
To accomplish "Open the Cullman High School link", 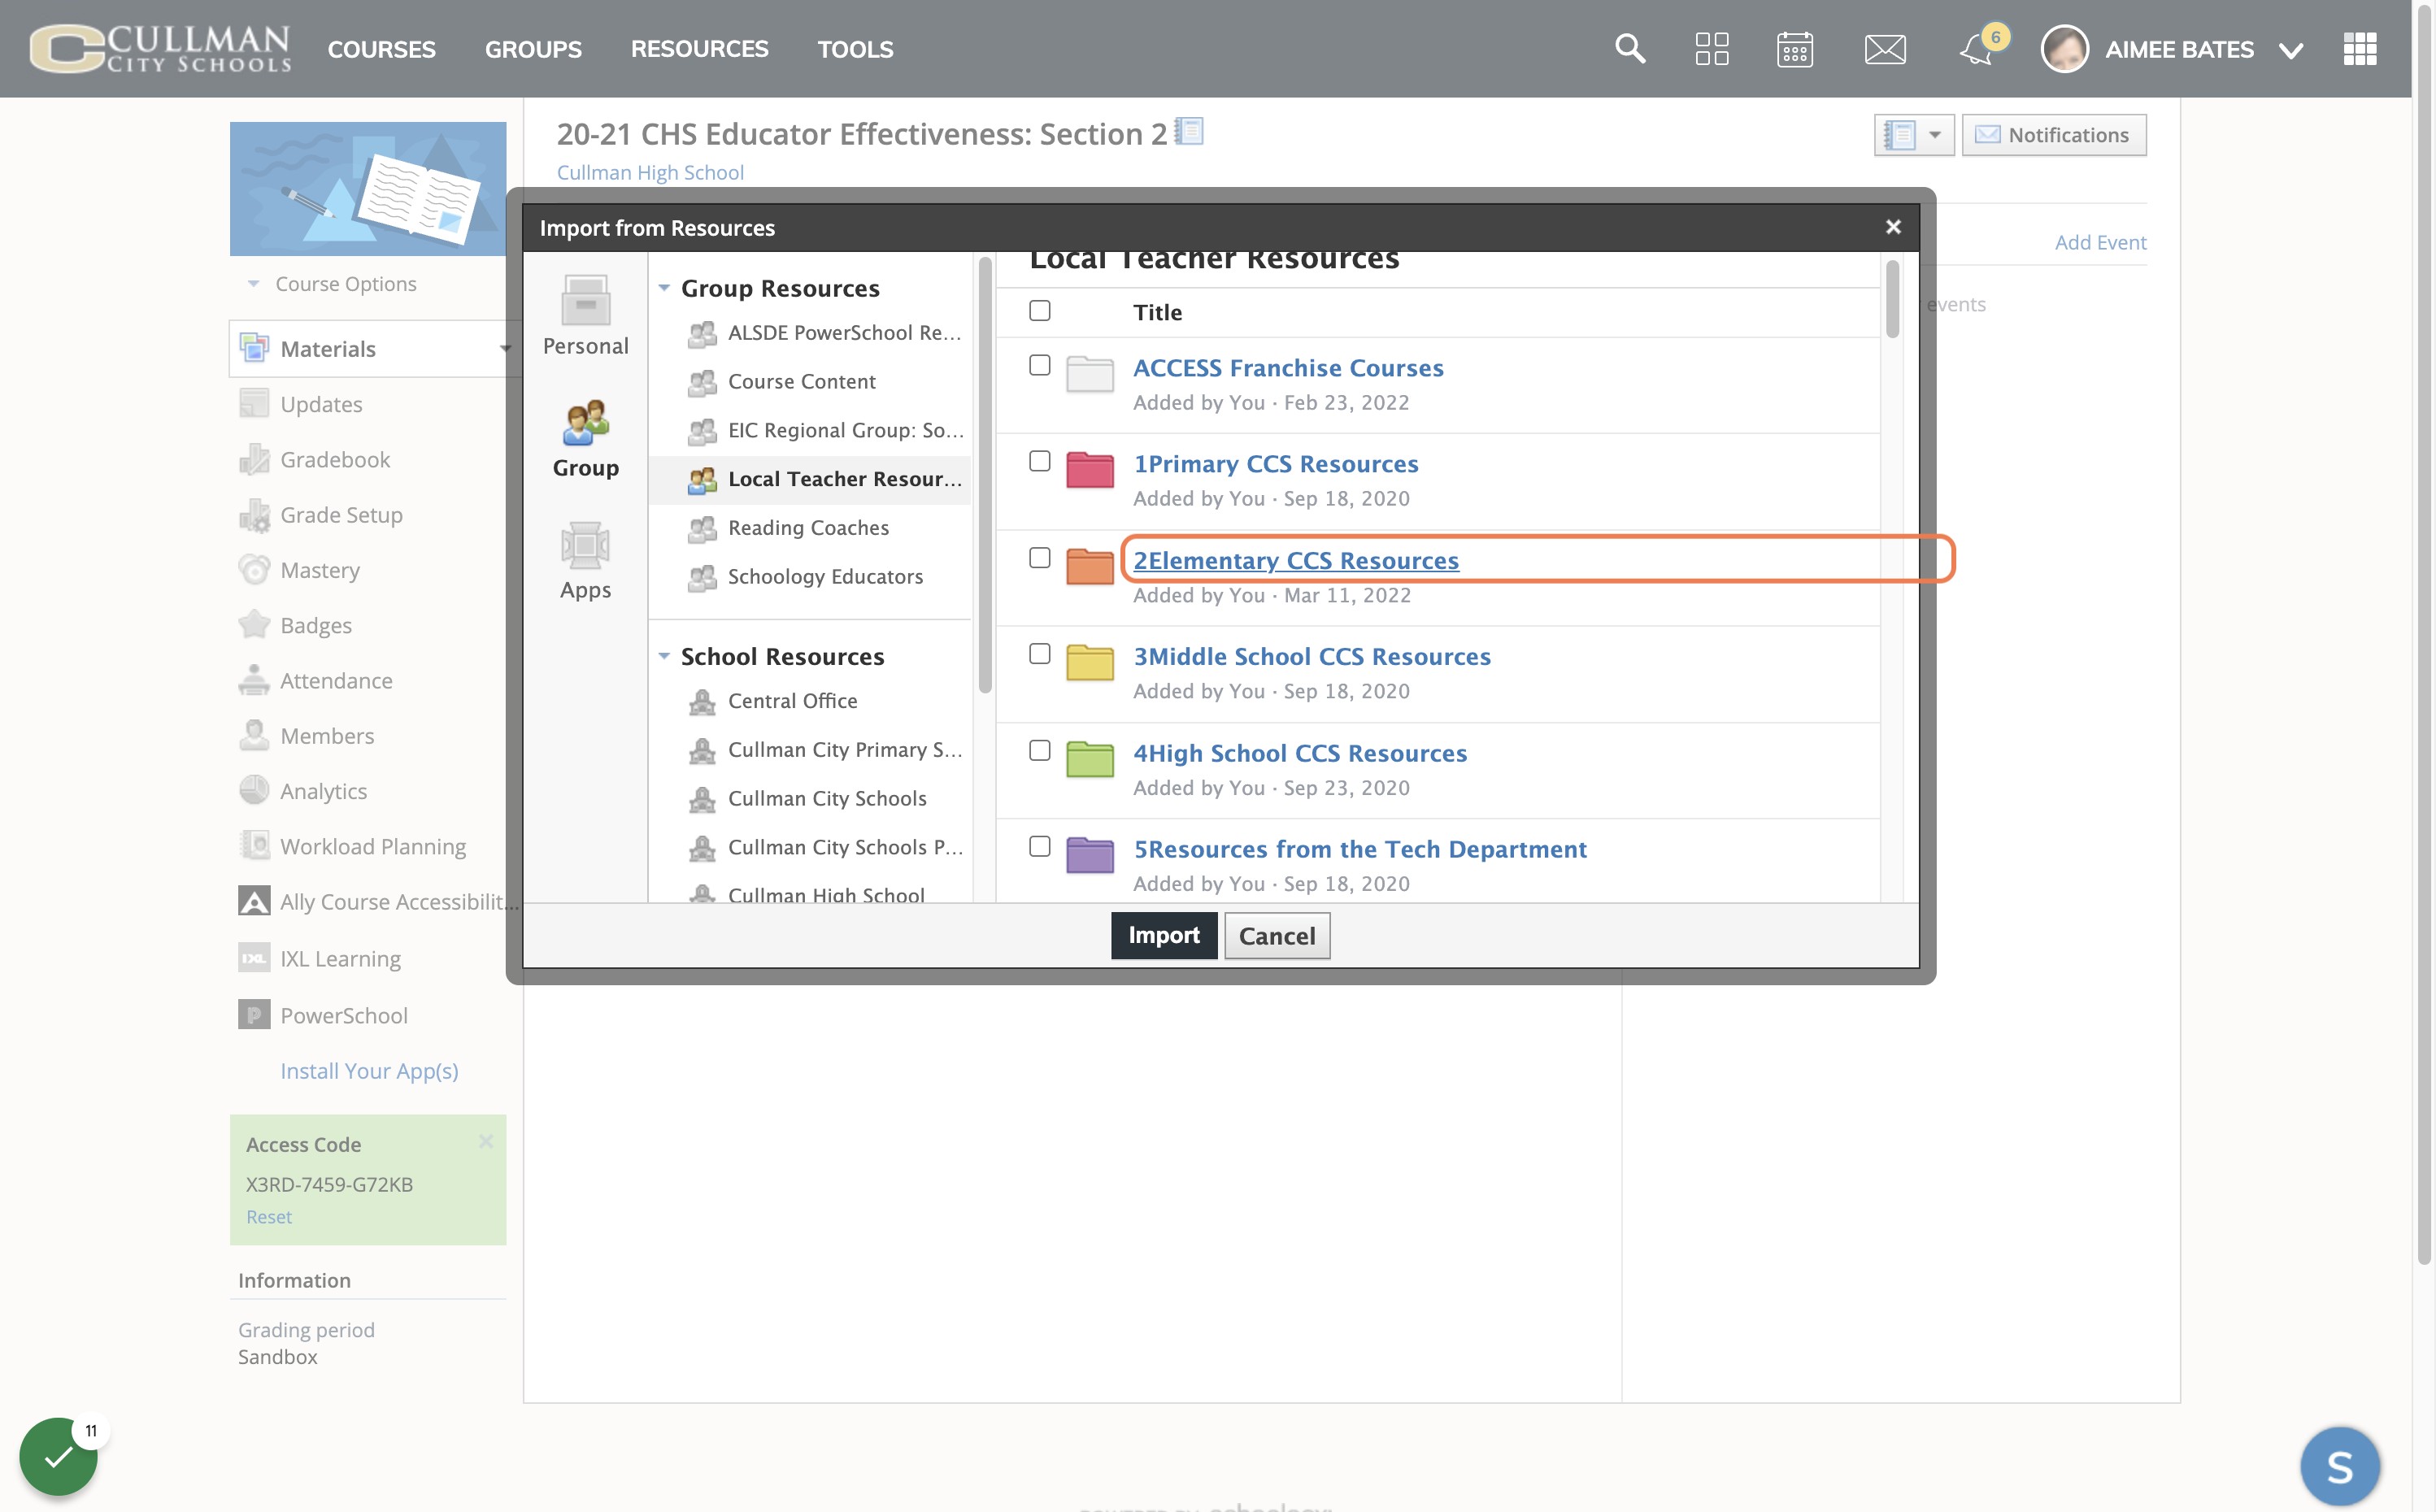I will coord(650,172).
